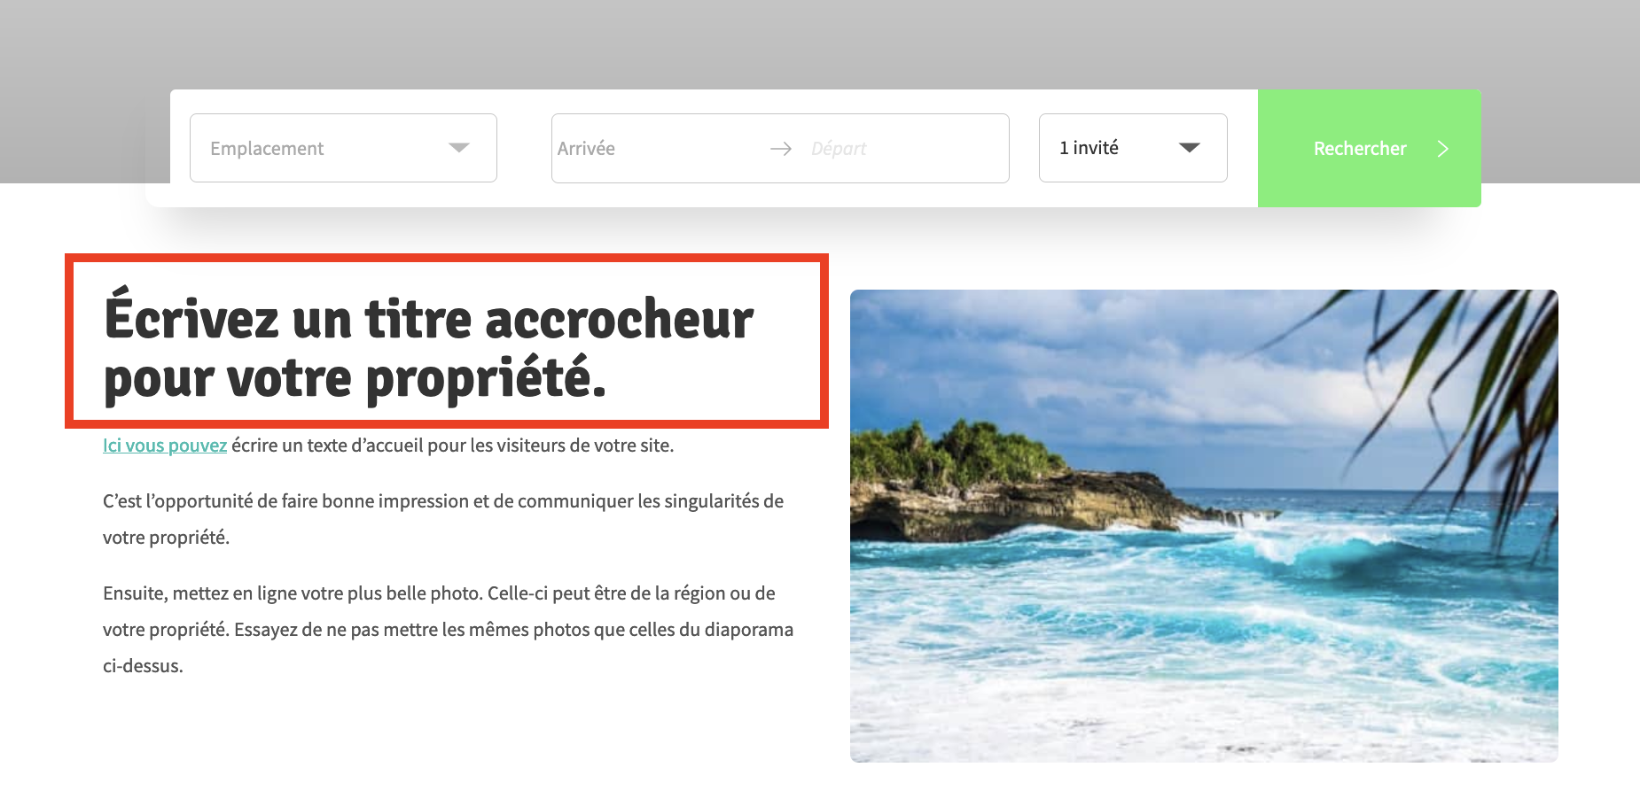Viewport: 1640px width, 806px height.
Task: Expand the 1 invité guest selector
Action: tap(1133, 148)
